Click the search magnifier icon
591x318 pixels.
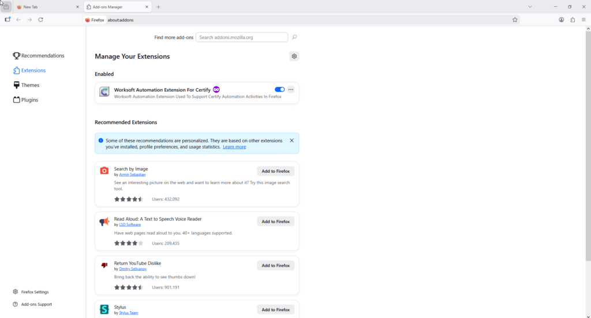294,37
